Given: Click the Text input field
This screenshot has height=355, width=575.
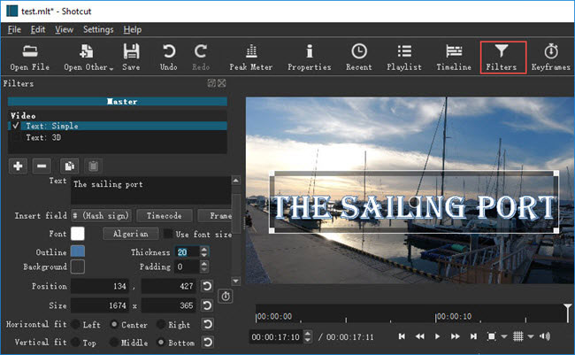Looking at the screenshot, I should point(149,190).
